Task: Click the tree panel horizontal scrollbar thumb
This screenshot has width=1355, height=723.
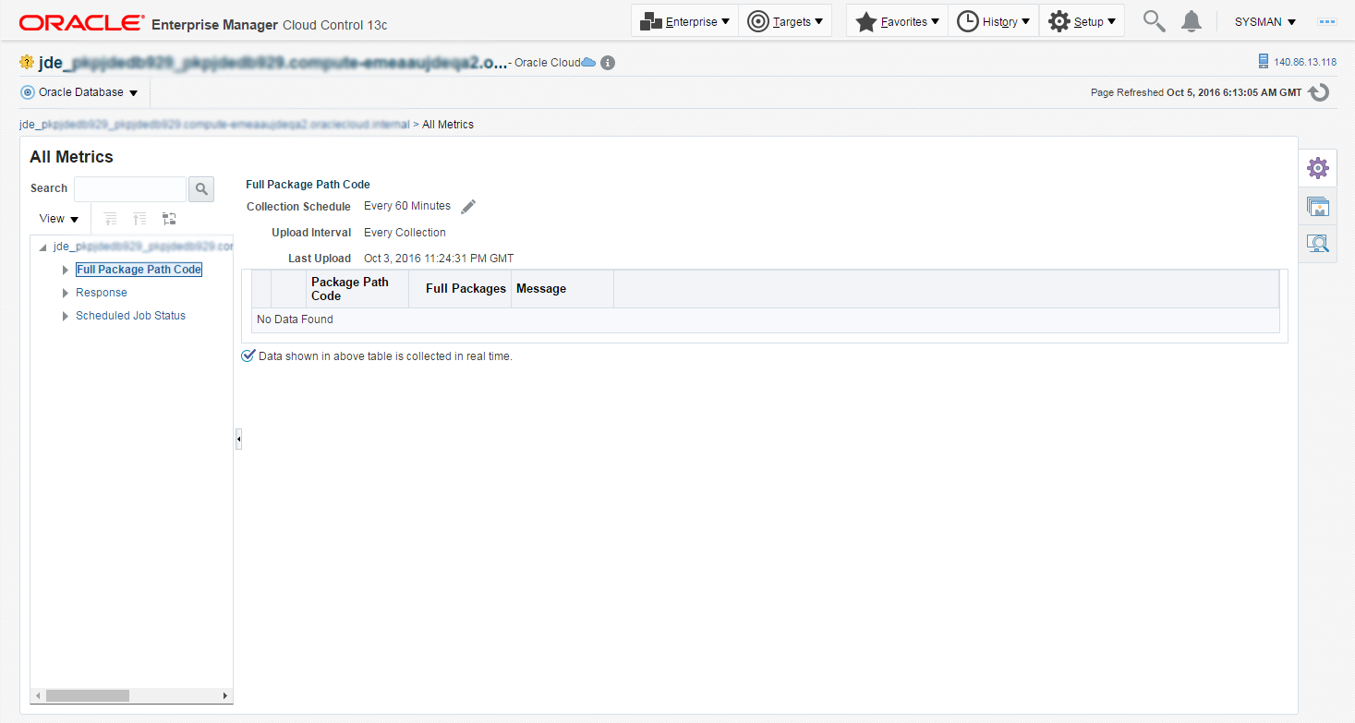Action: (x=88, y=695)
